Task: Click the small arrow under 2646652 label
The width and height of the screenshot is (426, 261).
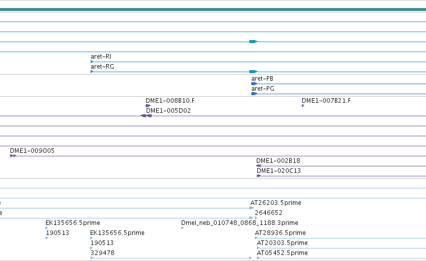Action: click(256, 218)
